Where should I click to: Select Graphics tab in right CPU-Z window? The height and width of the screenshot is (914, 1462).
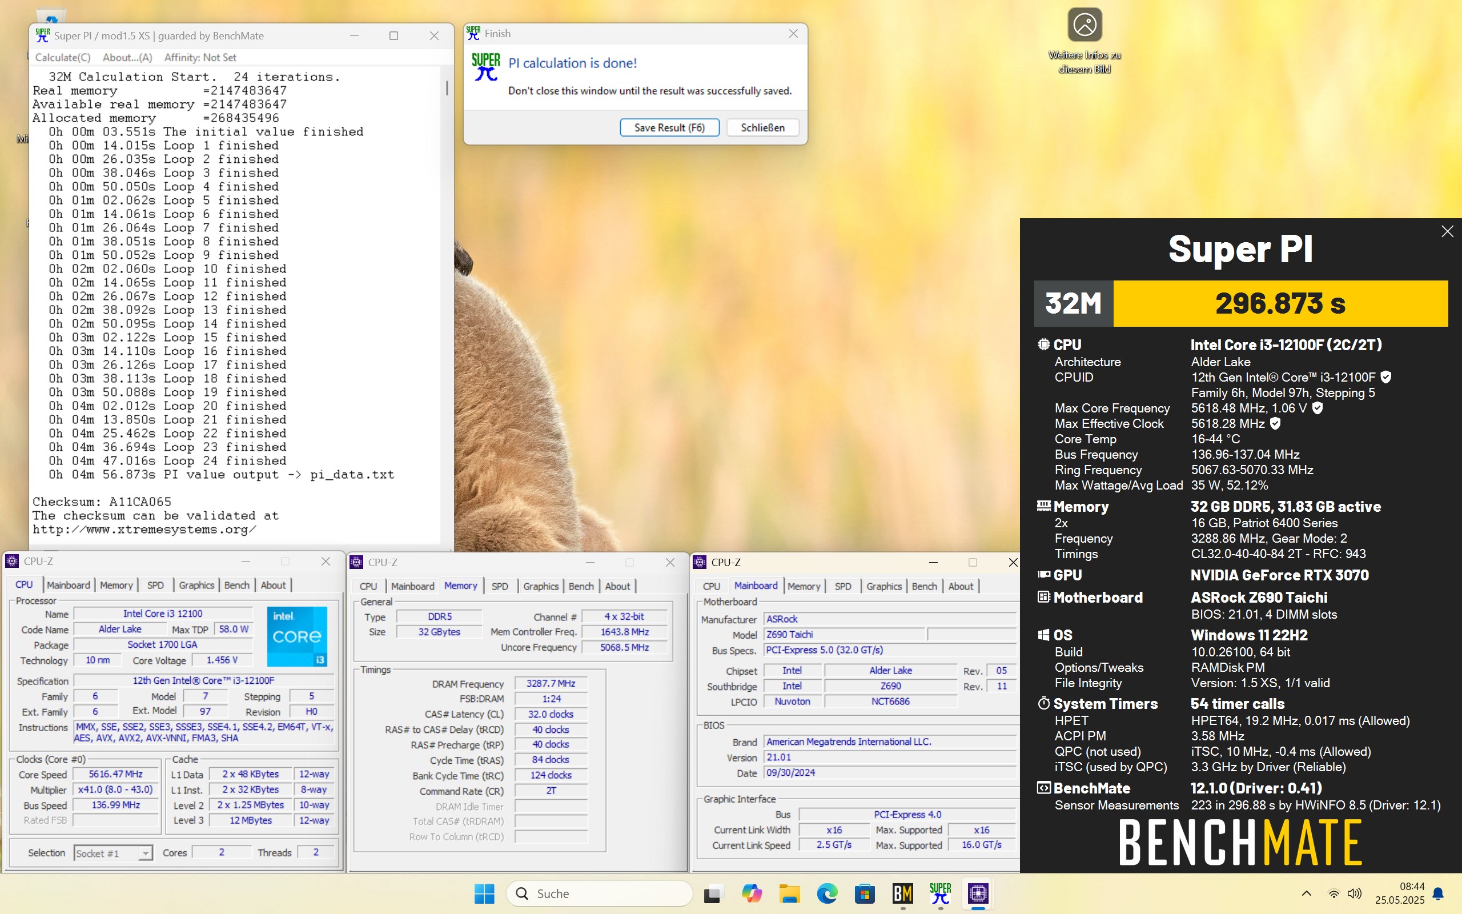coord(884,586)
